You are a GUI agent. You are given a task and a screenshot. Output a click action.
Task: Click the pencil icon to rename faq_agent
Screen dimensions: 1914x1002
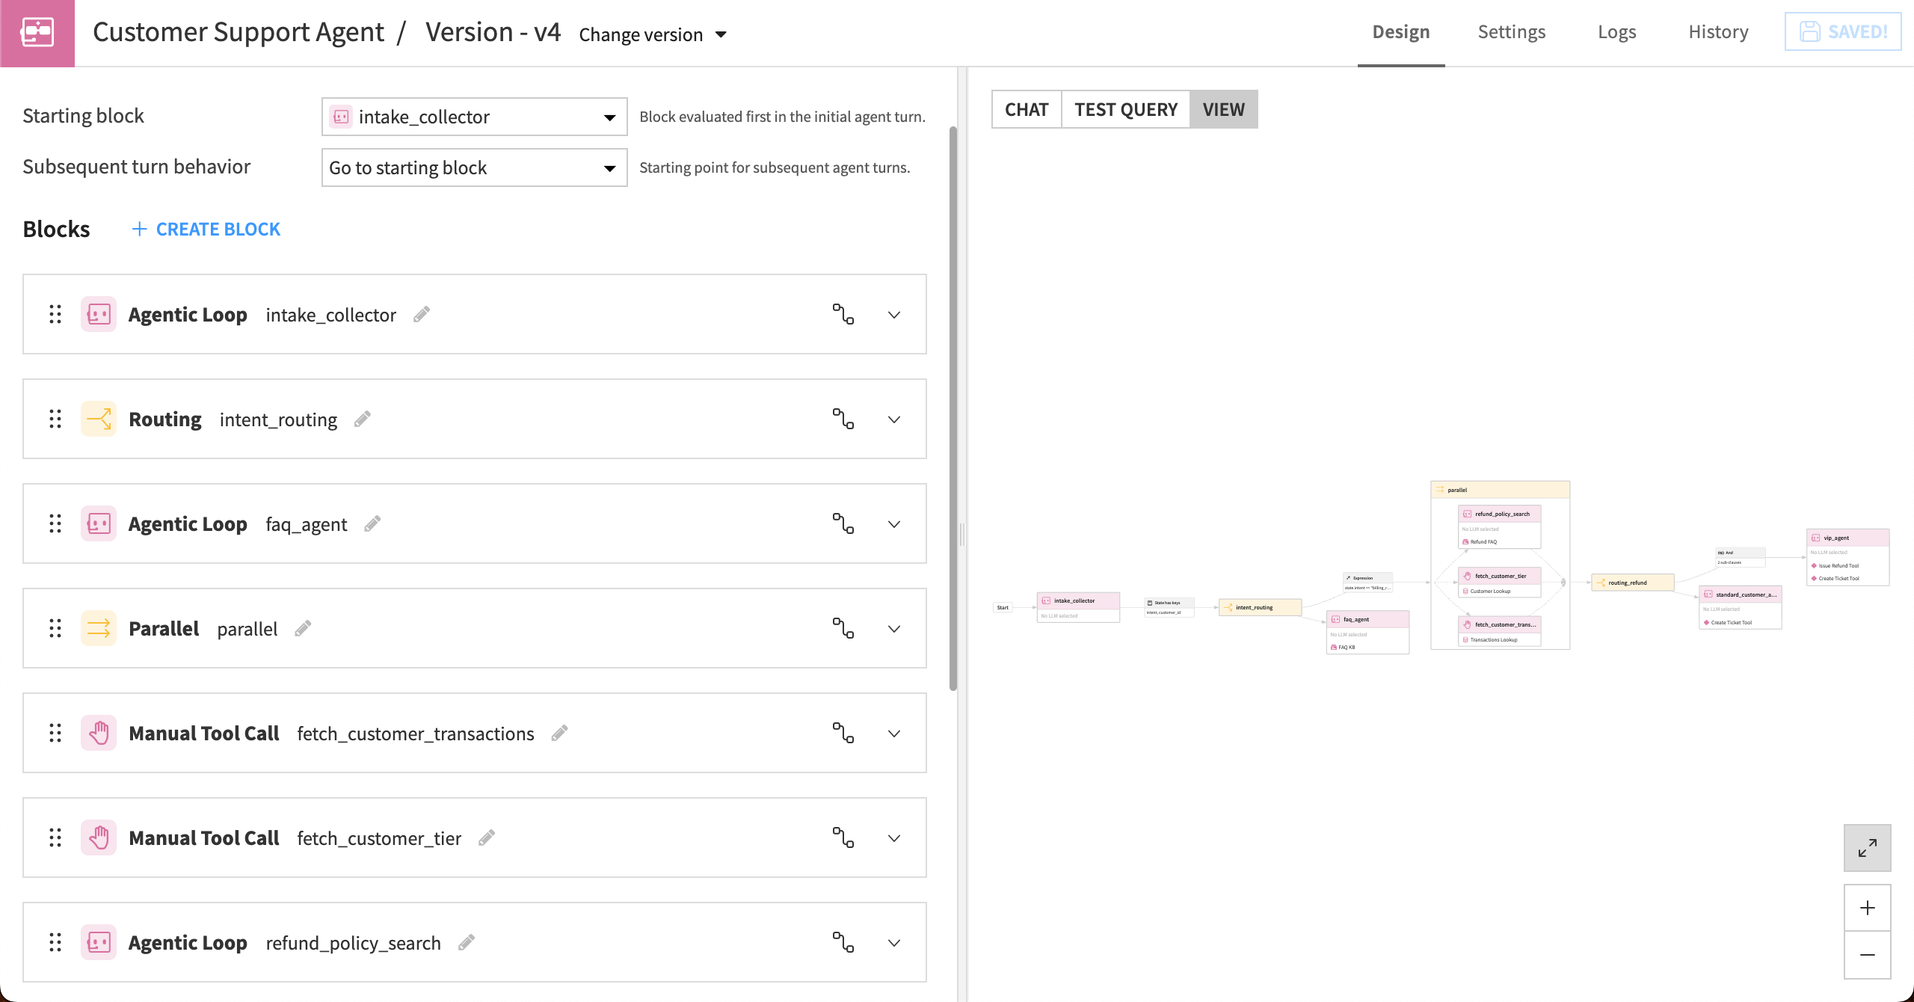tap(372, 523)
